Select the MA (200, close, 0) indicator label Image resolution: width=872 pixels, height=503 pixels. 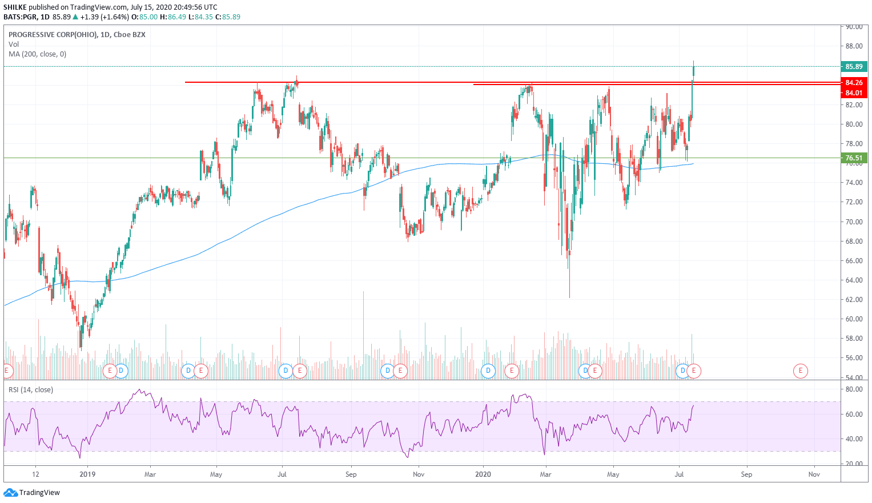[x=37, y=54]
